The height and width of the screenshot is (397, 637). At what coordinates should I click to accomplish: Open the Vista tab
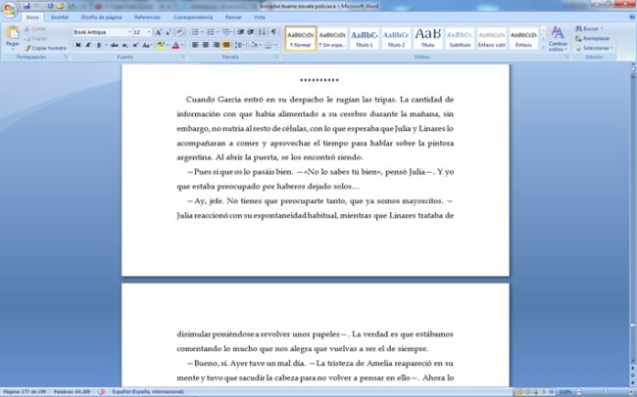[x=259, y=18]
